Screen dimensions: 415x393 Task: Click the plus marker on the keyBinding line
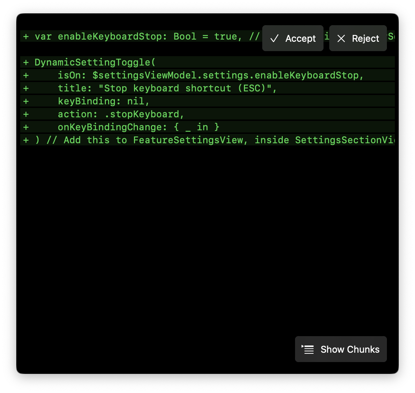[x=26, y=101]
